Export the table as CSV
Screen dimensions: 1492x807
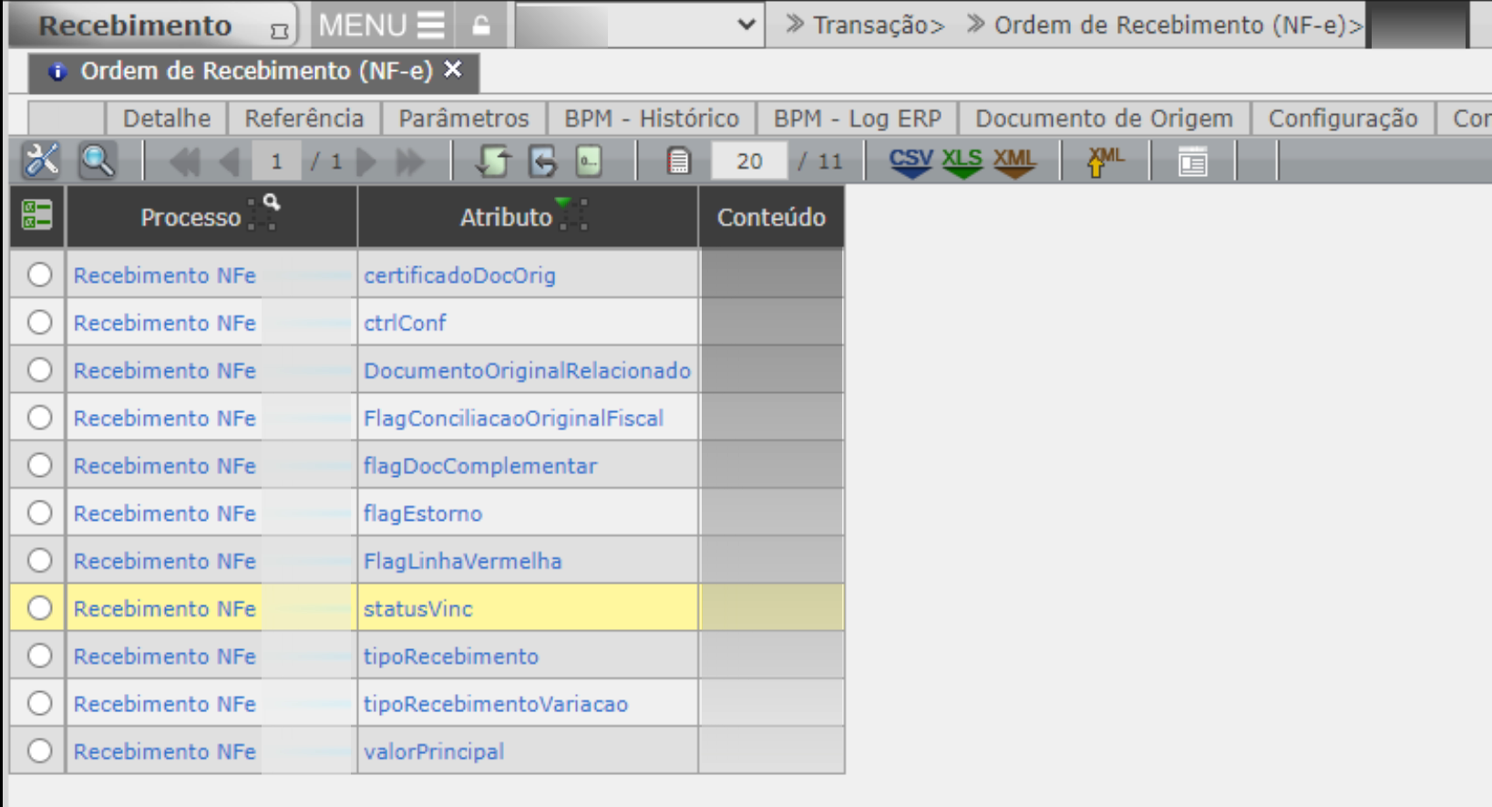[x=911, y=161]
